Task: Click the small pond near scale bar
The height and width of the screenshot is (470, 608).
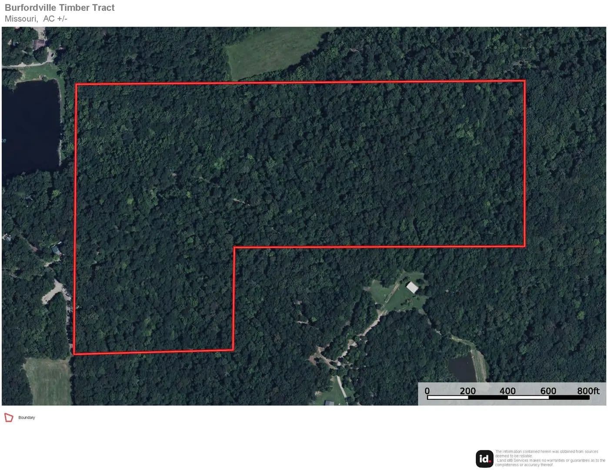Action: pyautogui.click(x=462, y=369)
